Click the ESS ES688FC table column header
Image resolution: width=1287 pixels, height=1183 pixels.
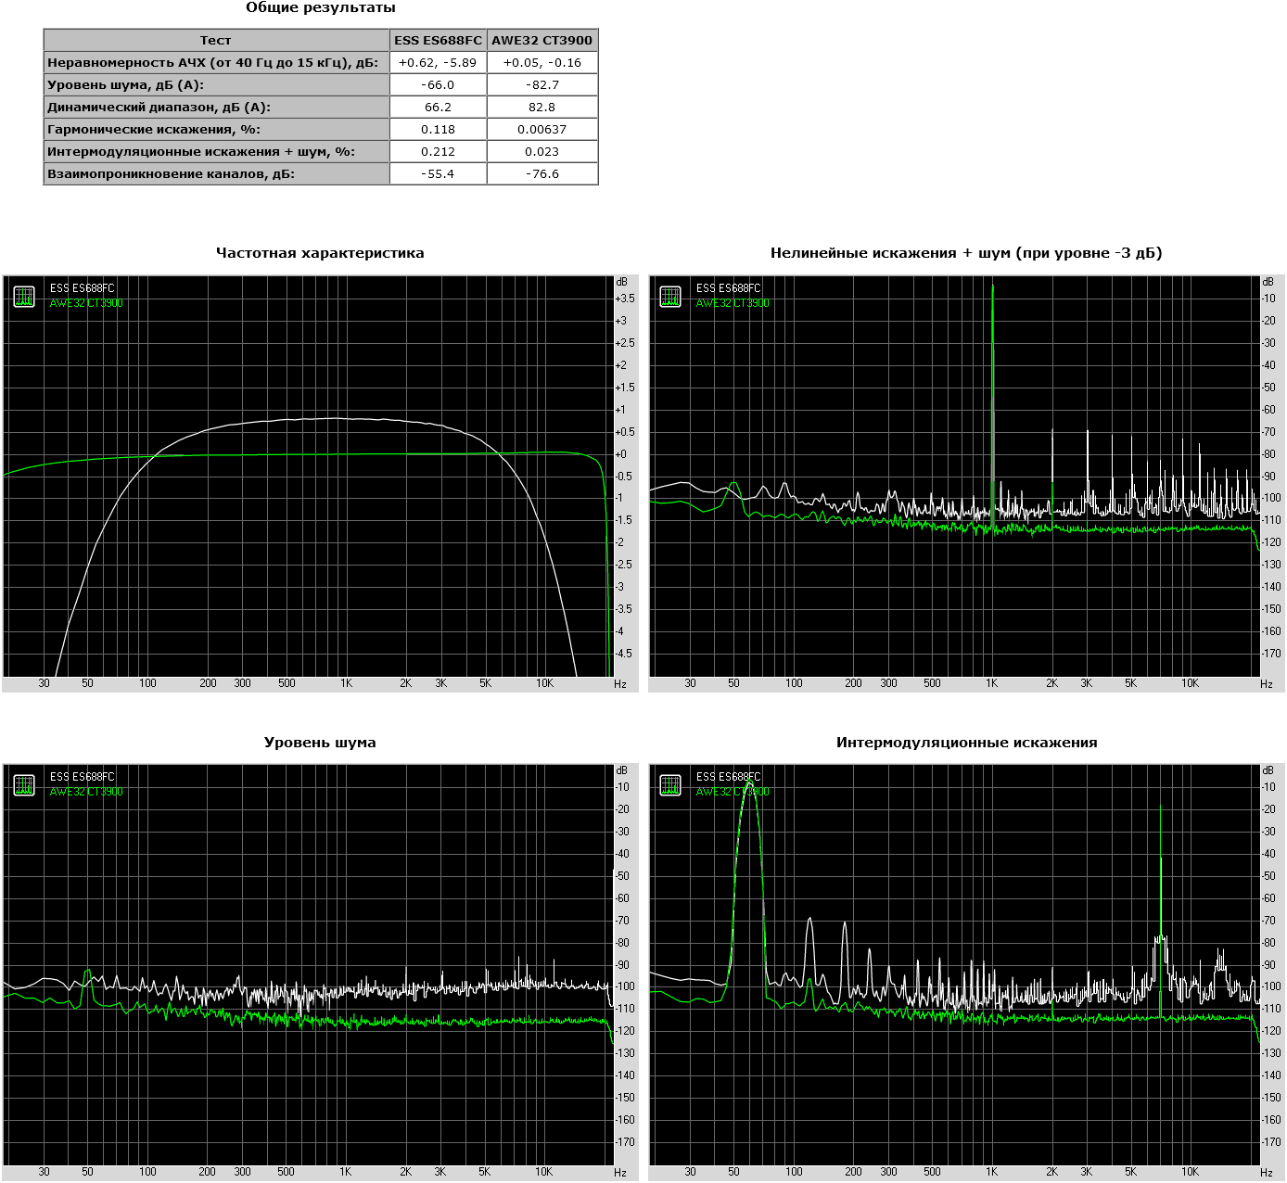pos(438,40)
